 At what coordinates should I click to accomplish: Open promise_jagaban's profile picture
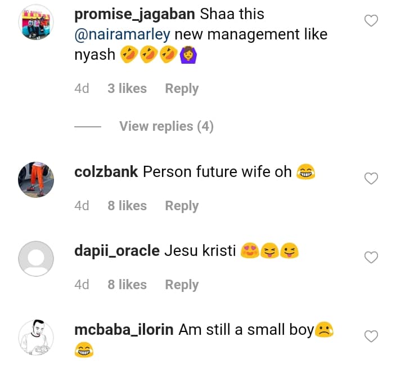coord(36,23)
